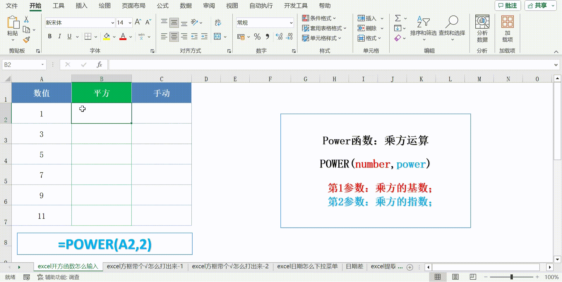Click the AutoSum Σ icon
This screenshot has height=282, width=562.
pos(397,18)
